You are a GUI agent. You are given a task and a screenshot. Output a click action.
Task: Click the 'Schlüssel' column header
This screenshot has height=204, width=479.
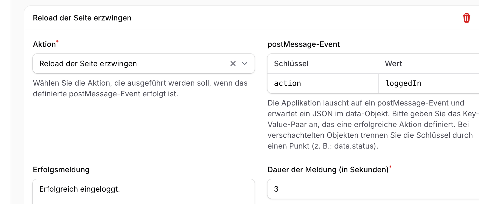pos(291,64)
